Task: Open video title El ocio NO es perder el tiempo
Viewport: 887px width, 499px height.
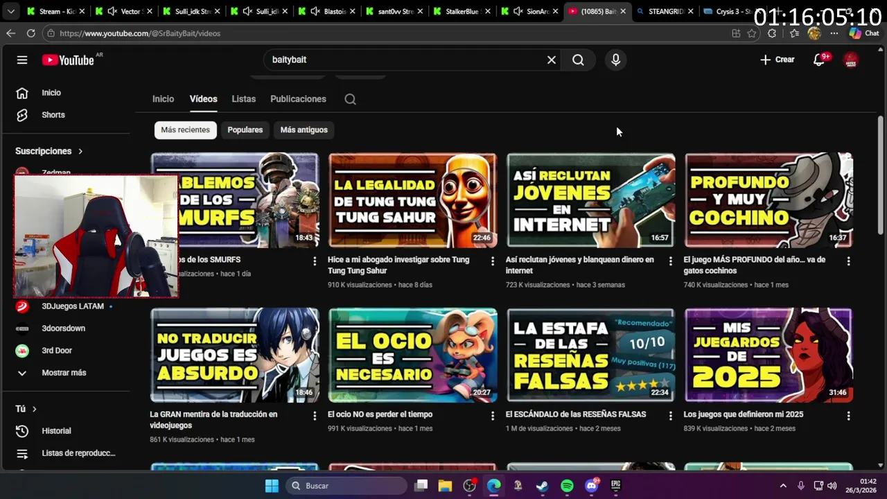Action: tap(380, 414)
